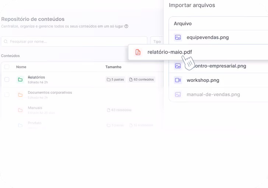Click the orange Documentos corporativos folder icon
Viewport: 268px width, 188px height.
point(20,95)
